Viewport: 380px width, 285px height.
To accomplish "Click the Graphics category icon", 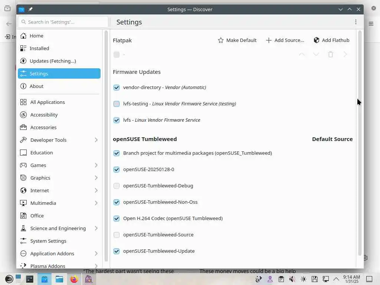I will 23,178.
